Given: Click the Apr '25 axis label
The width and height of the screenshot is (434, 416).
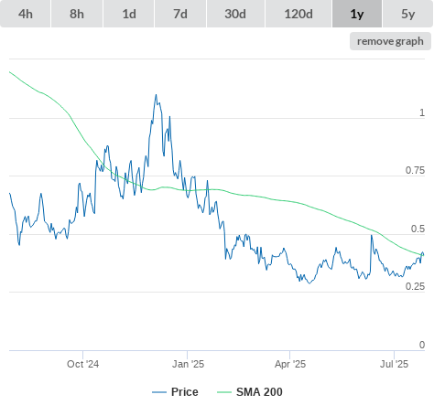Looking at the screenshot, I should click(290, 364).
